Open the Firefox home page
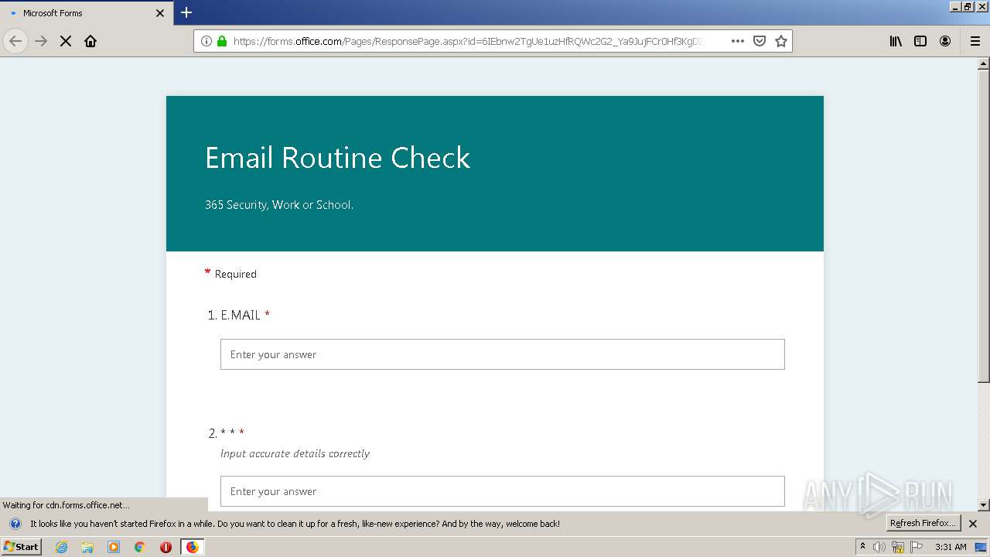The height and width of the screenshot is (557, 990). pos(90,41)
